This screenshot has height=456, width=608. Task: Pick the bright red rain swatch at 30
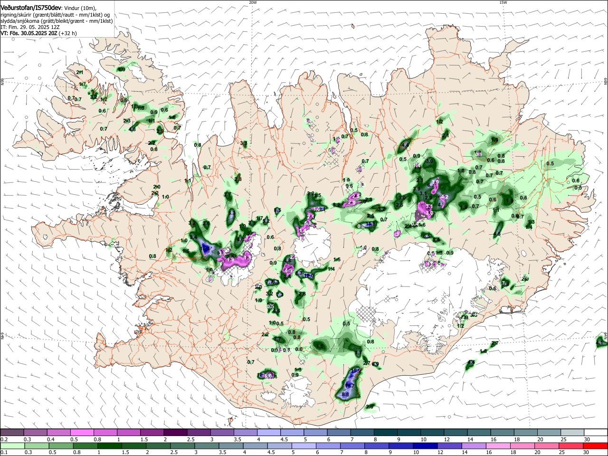click(595, 446)
